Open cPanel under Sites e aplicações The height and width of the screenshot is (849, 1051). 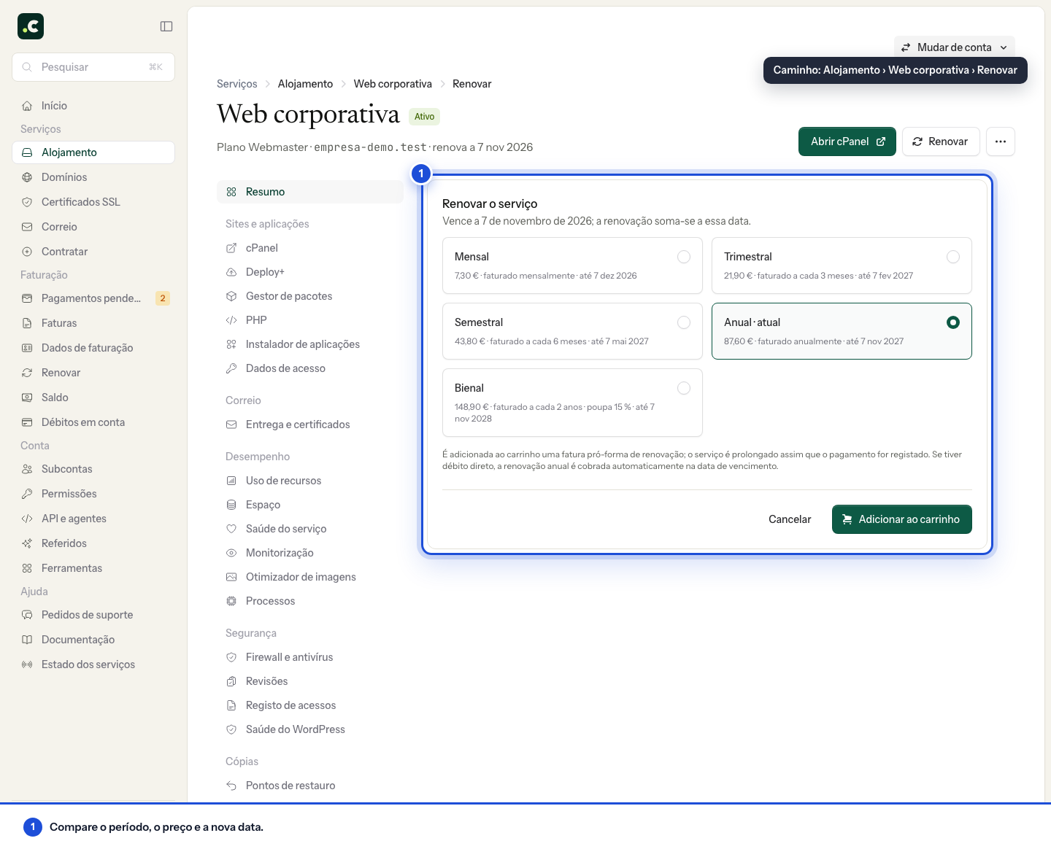click(310, 248)
